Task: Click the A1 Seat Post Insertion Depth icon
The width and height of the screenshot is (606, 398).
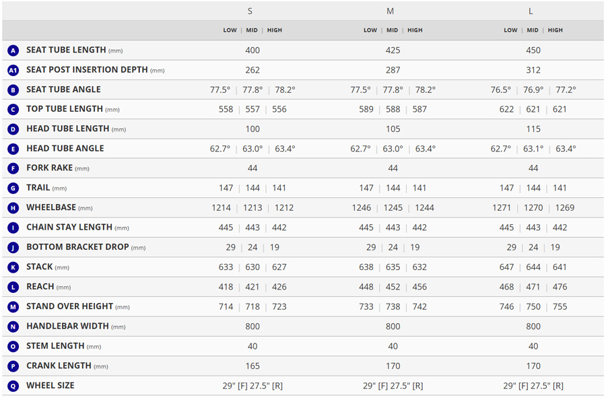Action: [x=13, y=70]
